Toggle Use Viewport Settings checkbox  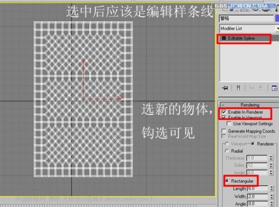tap(229, 123)
